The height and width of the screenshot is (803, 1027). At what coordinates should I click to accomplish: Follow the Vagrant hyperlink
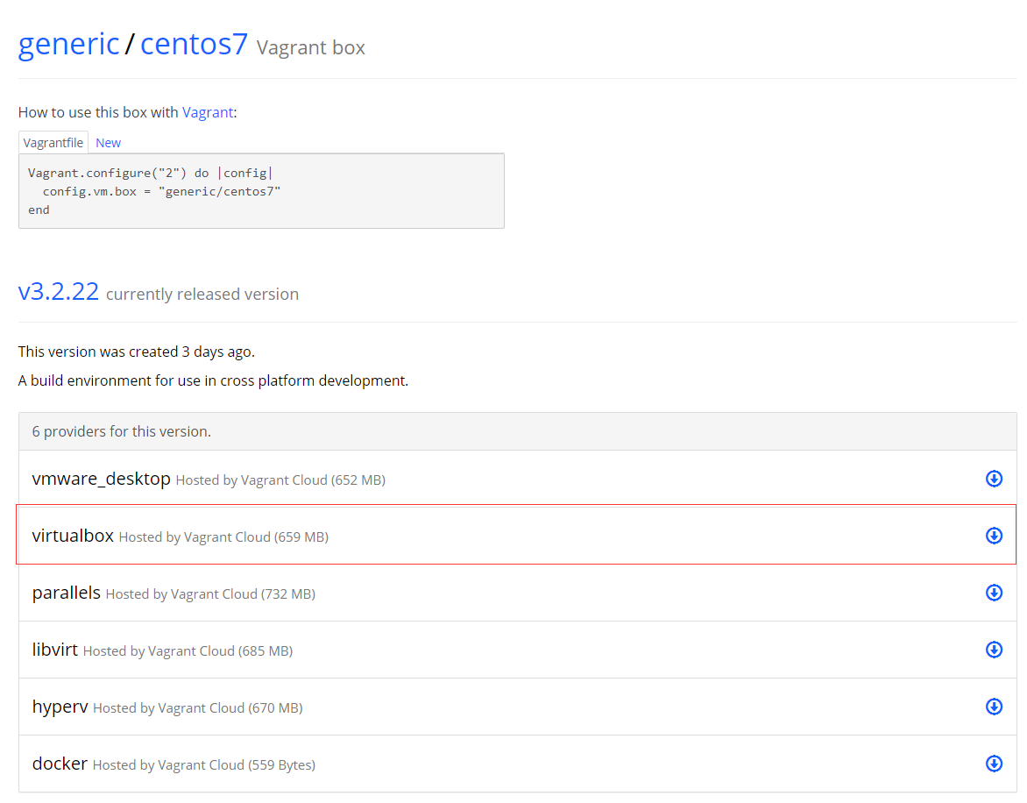coord(208,113)
